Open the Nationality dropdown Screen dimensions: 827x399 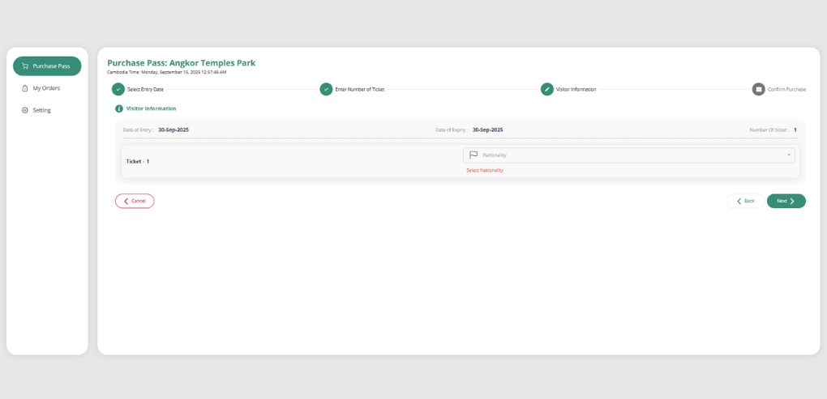tap(628, 155)
